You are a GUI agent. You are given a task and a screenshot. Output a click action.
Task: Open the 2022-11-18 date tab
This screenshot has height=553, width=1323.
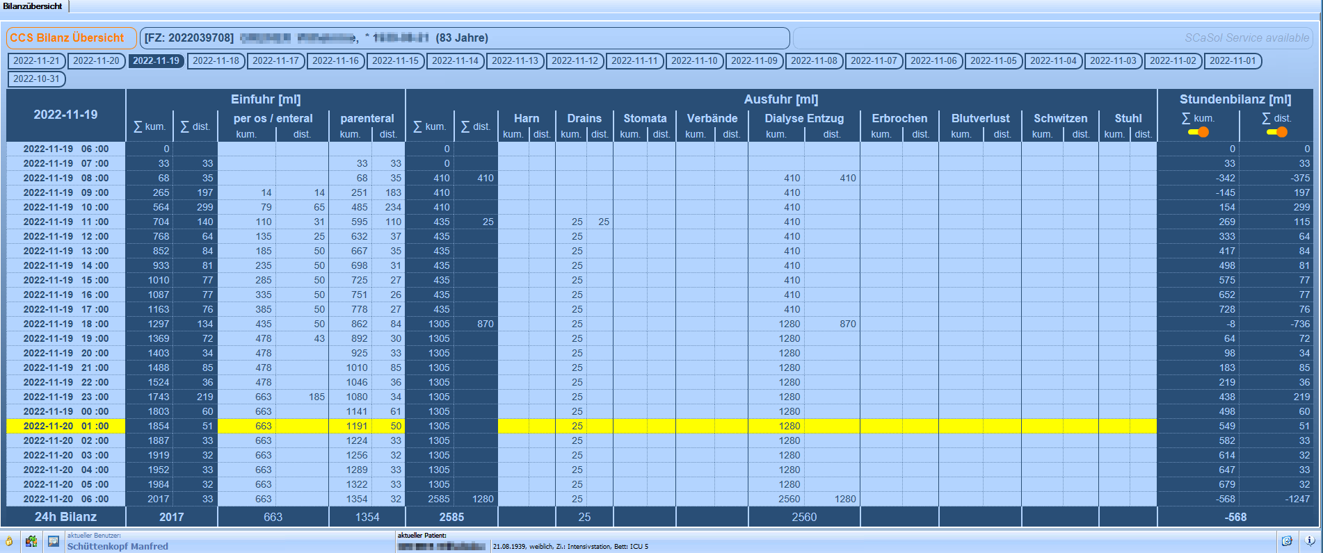click(216, 61)
